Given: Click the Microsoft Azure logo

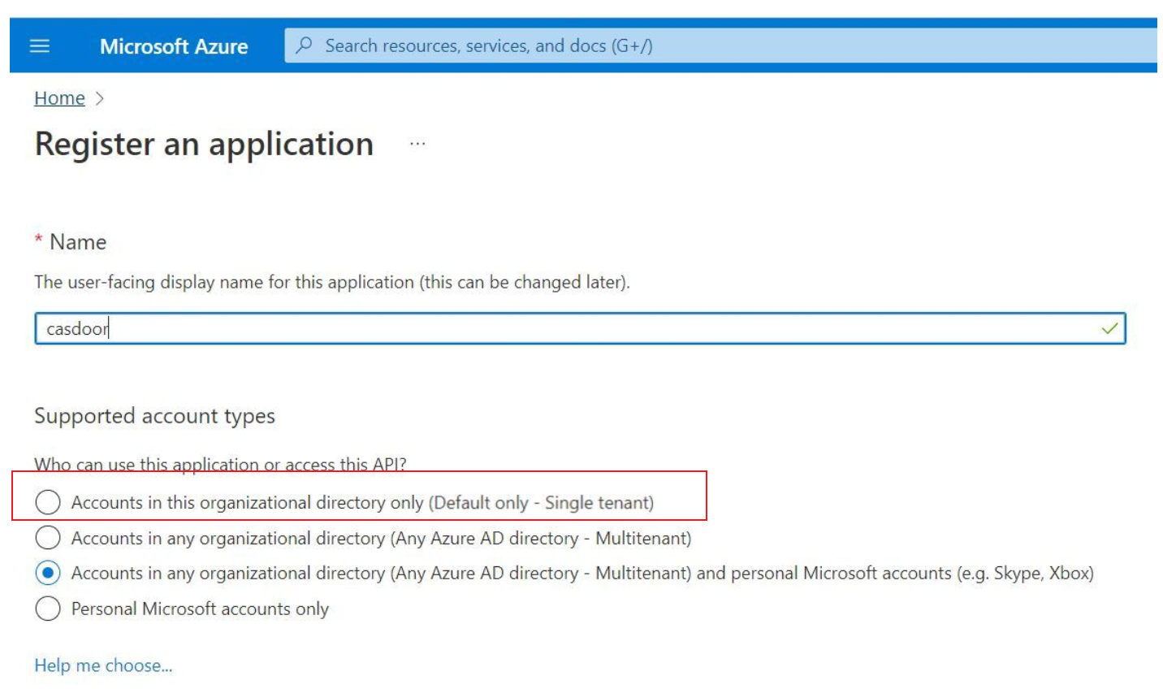Looking at the screenshot, I should pos(174,46).
